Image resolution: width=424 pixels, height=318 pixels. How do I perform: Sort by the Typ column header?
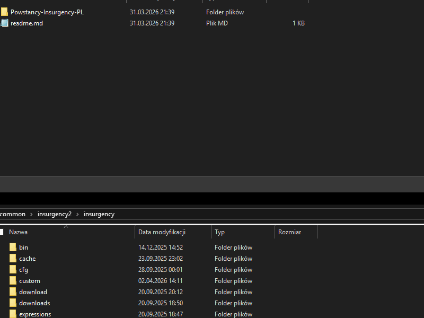click(220, 232)
